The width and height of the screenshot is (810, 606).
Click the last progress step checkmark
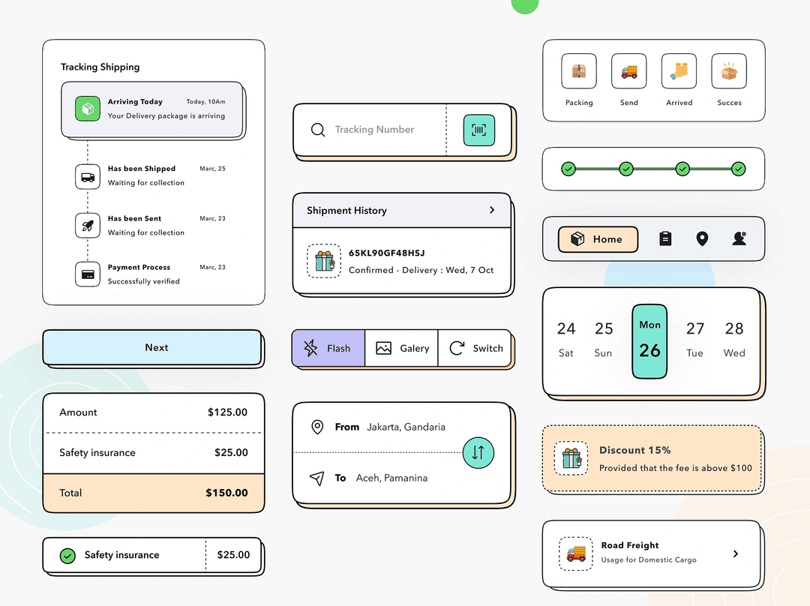point(739,169)
